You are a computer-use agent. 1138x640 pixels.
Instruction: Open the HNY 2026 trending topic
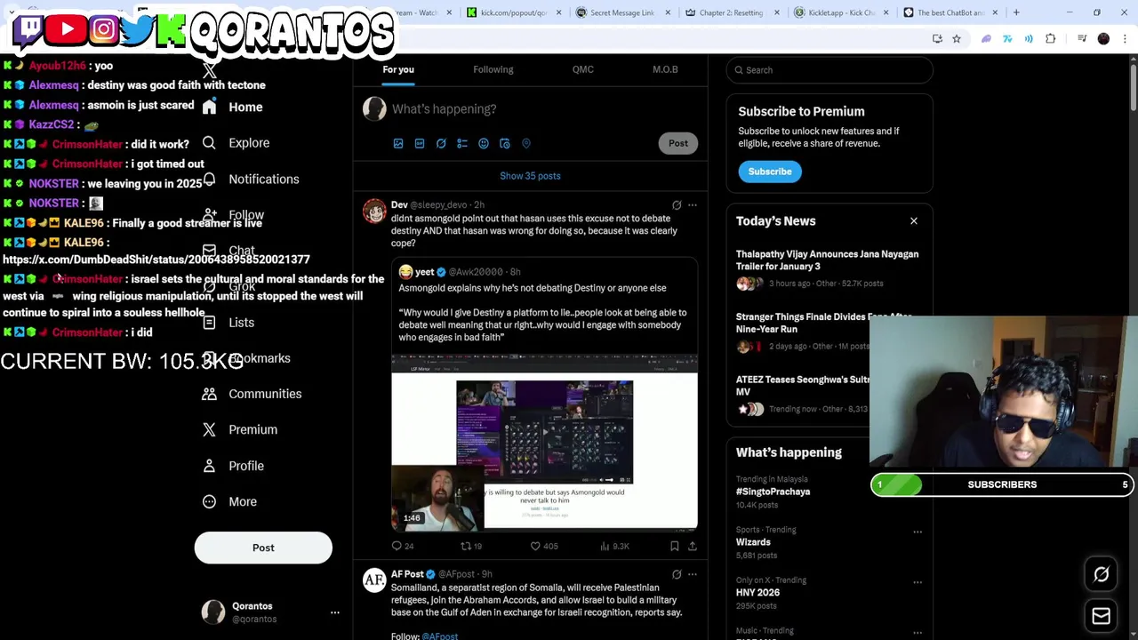pos(757,592)
